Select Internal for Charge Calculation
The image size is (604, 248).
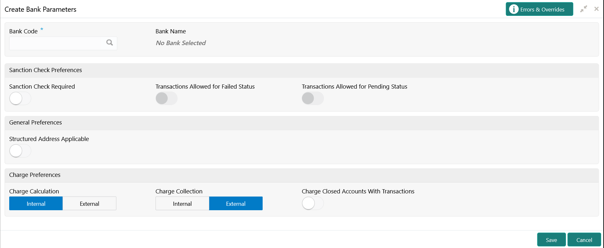(36, 204)
